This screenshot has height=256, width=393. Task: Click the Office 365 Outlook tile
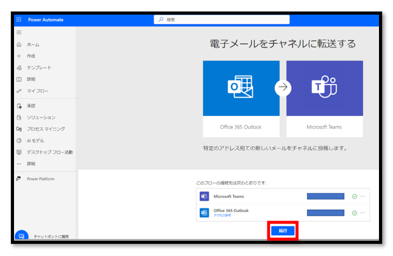(241, 99)
